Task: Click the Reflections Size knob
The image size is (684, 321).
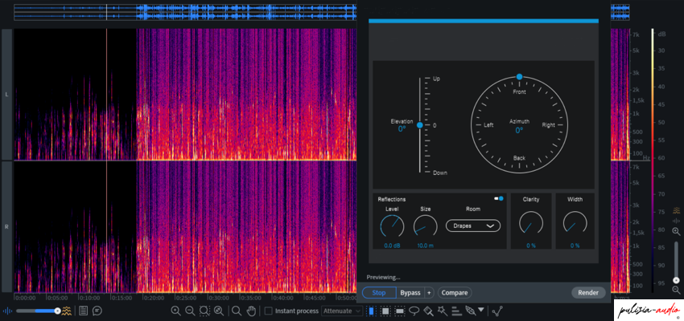Action: coord(426,226)
